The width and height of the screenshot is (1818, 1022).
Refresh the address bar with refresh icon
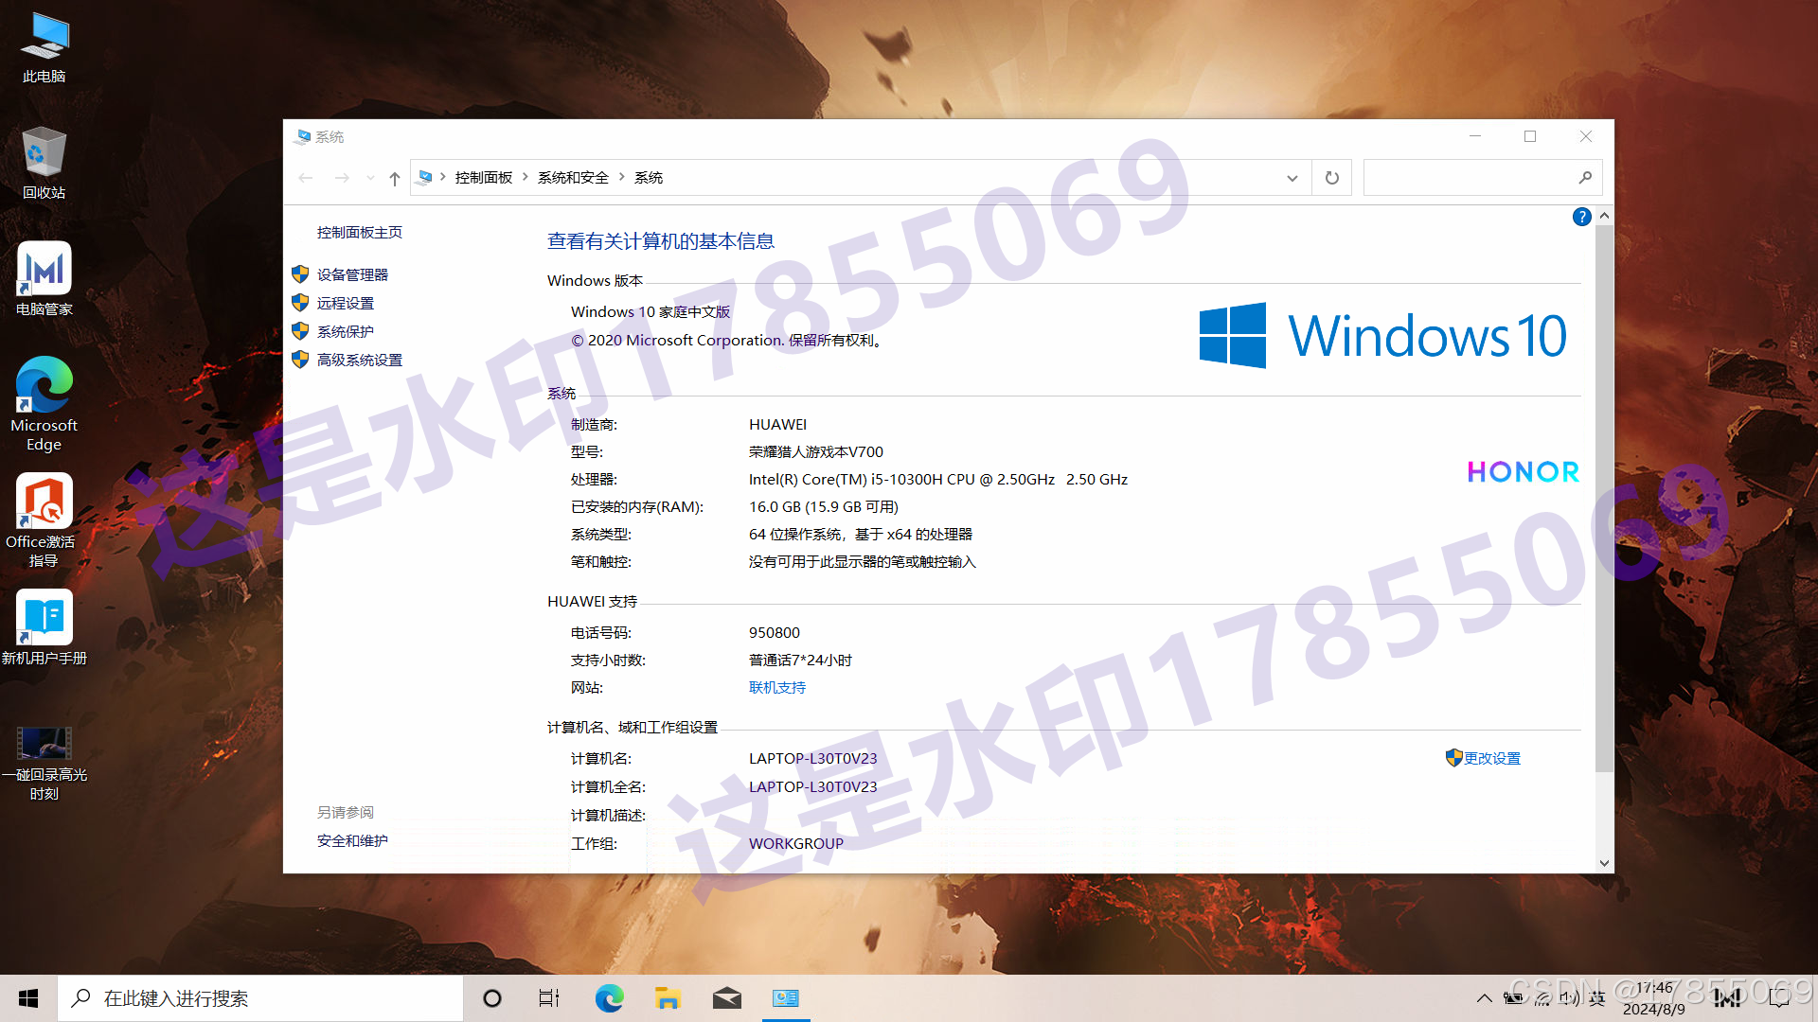(1332, 178)
